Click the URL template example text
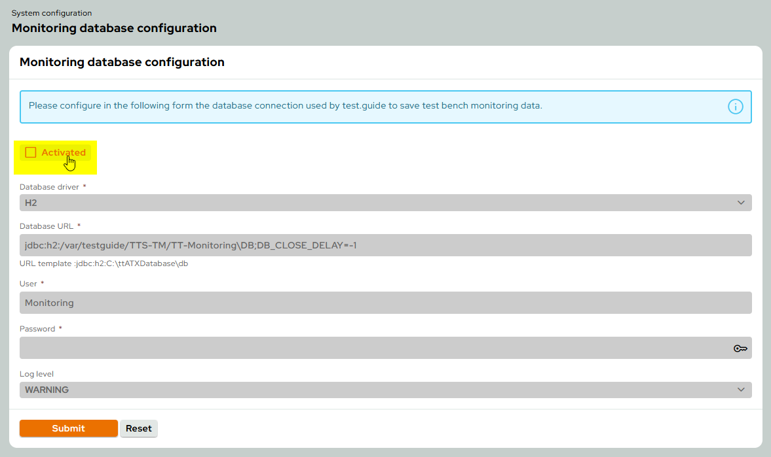Screen dimensions: 771x457 [104, 263]
